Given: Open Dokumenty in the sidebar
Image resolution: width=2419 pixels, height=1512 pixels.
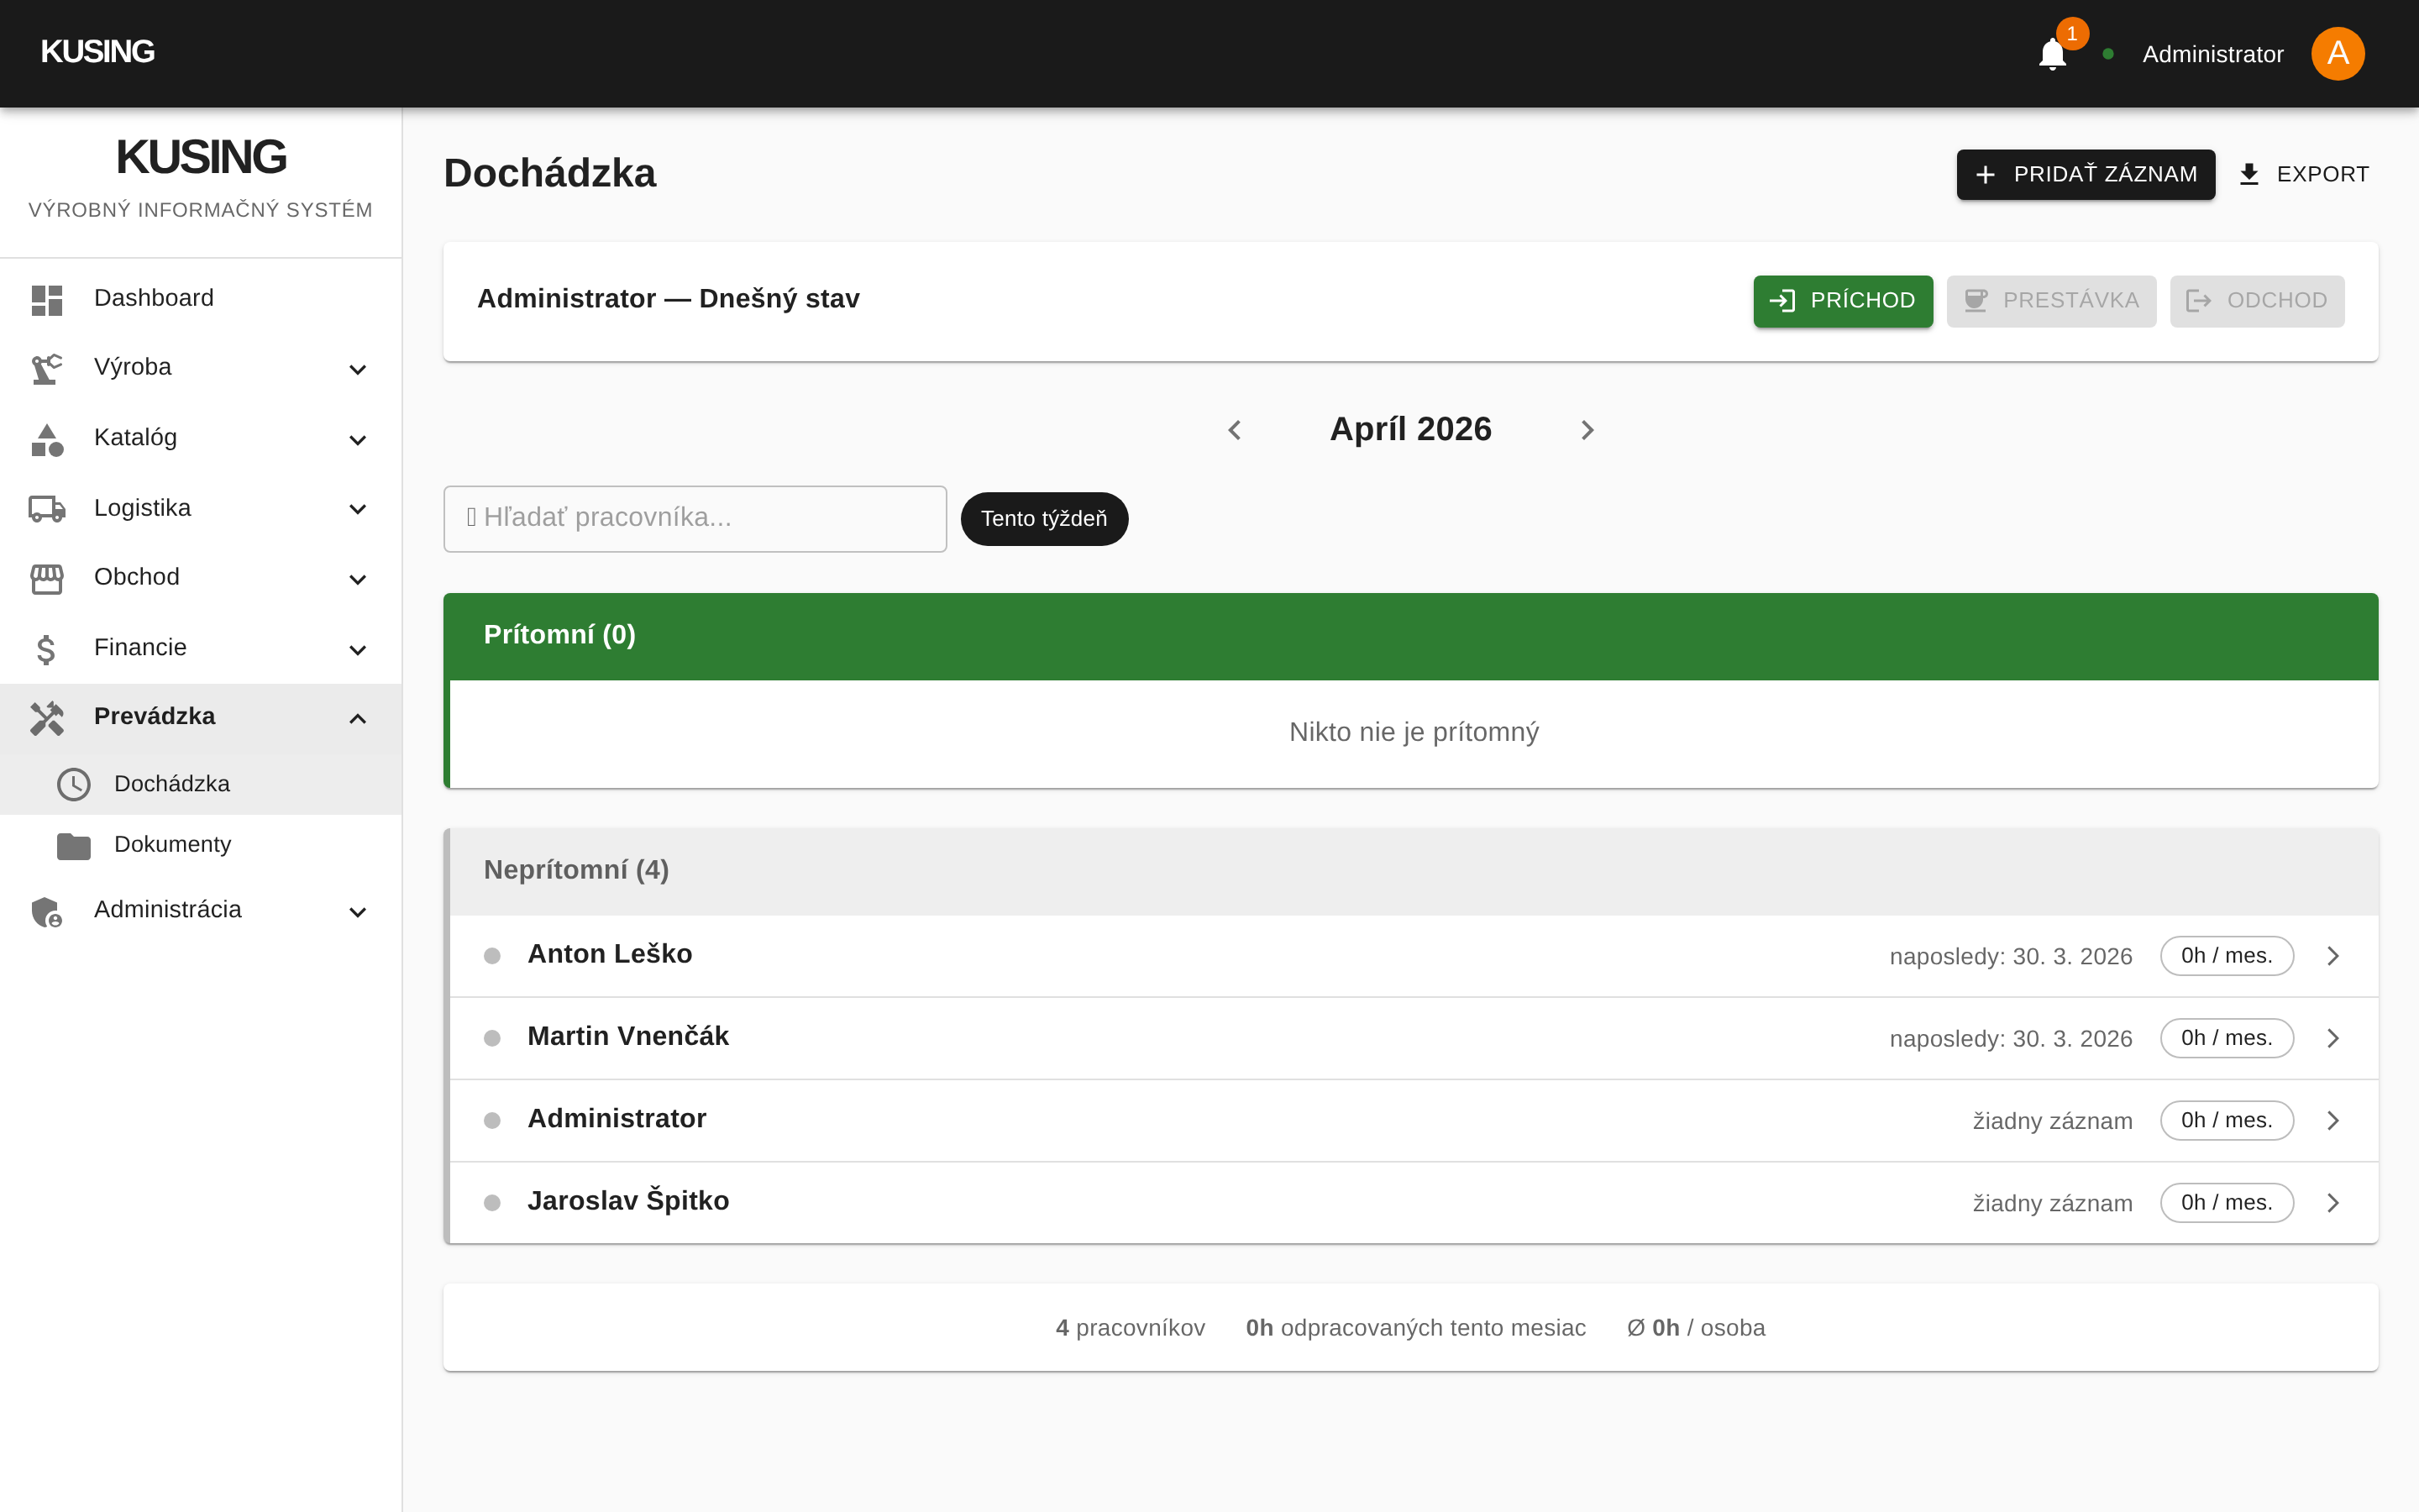Looking at the screenshot, I should pos(201,845).
